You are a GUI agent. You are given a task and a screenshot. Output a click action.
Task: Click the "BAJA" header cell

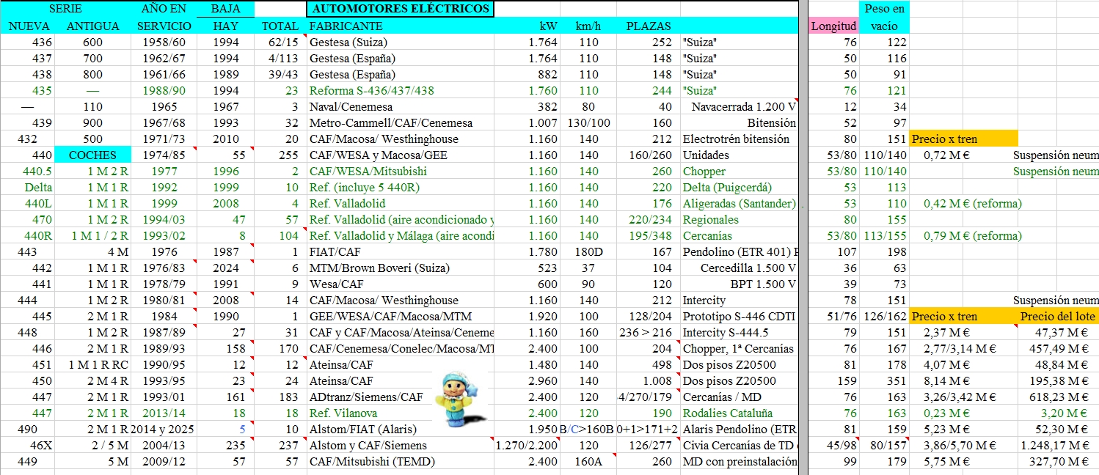point(225,9)
